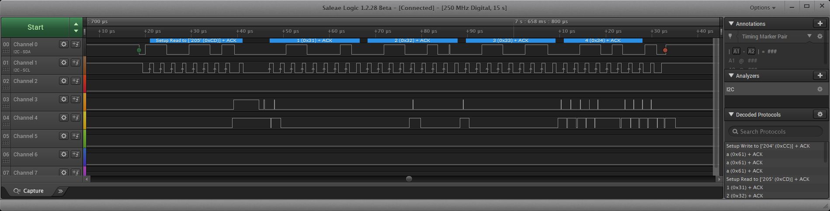Open the Options menu
The image size is (830, 211).
[x=762, y=7]
